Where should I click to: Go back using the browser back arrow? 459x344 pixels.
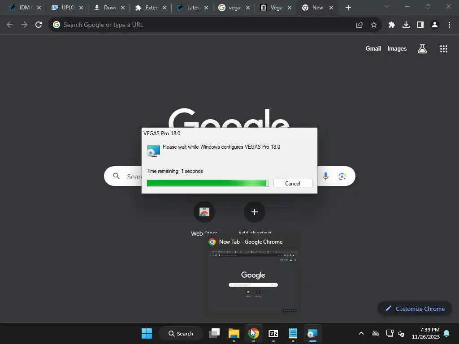[10, 25]
